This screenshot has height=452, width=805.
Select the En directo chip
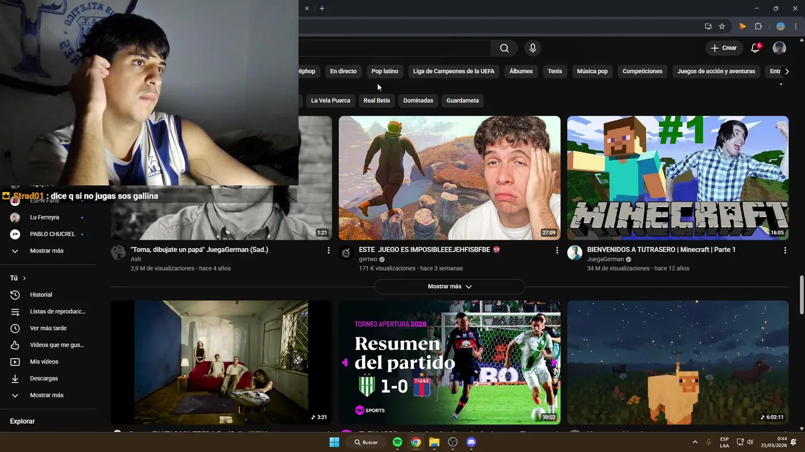[x=343, y=72]
